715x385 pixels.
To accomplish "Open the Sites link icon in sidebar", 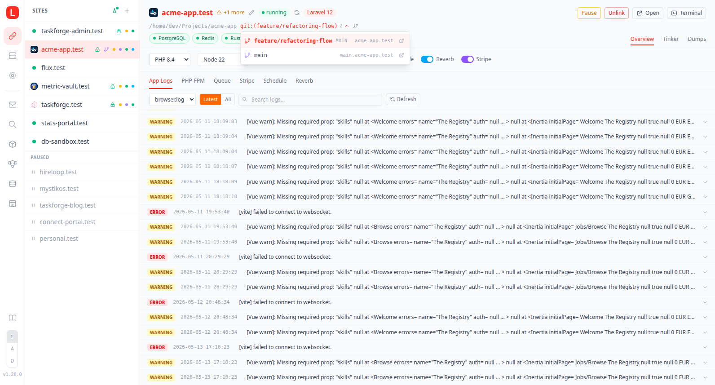I will [13, 36].
